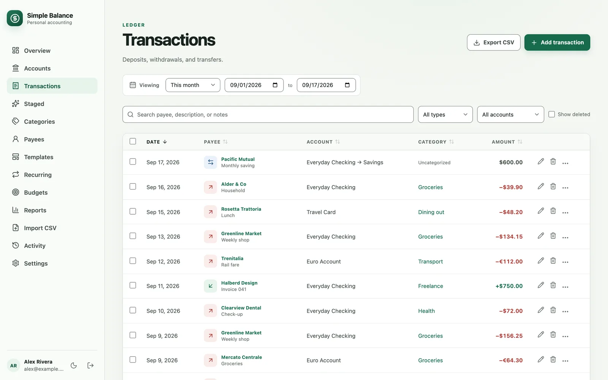Click the Export CSV button
The image size is (608, 380).
[494, 43]
